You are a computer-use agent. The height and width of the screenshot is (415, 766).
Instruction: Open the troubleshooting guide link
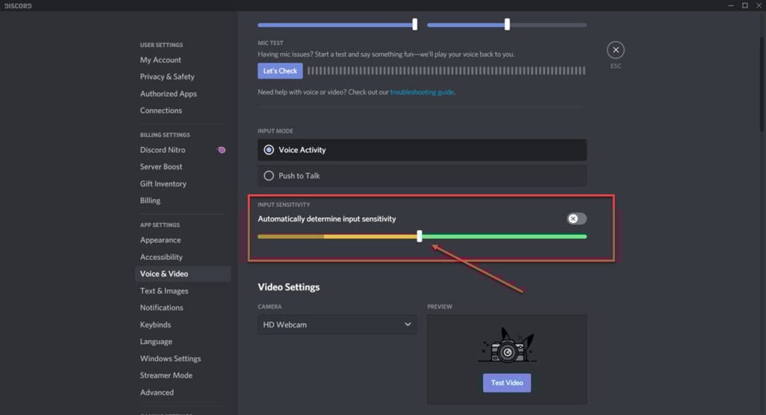[x=422, y=92]
